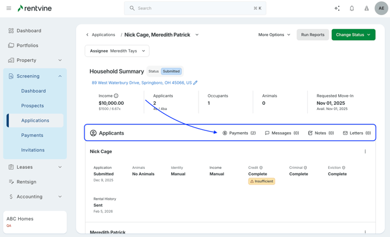Screen dimensions: 390x237
Task: Open Nick Cage's three-dot options menu
Action: click(365, 151)
